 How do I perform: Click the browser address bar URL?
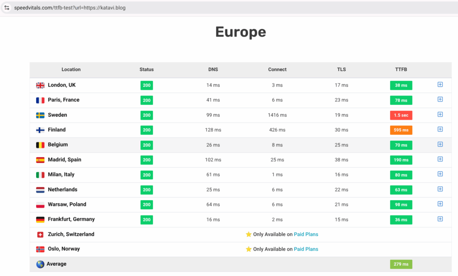point(70,8)
